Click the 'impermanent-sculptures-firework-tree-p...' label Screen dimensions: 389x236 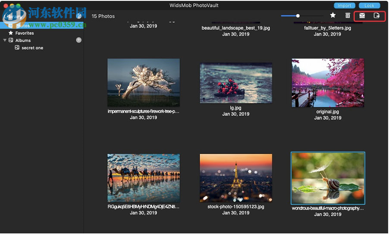(143, 112)
